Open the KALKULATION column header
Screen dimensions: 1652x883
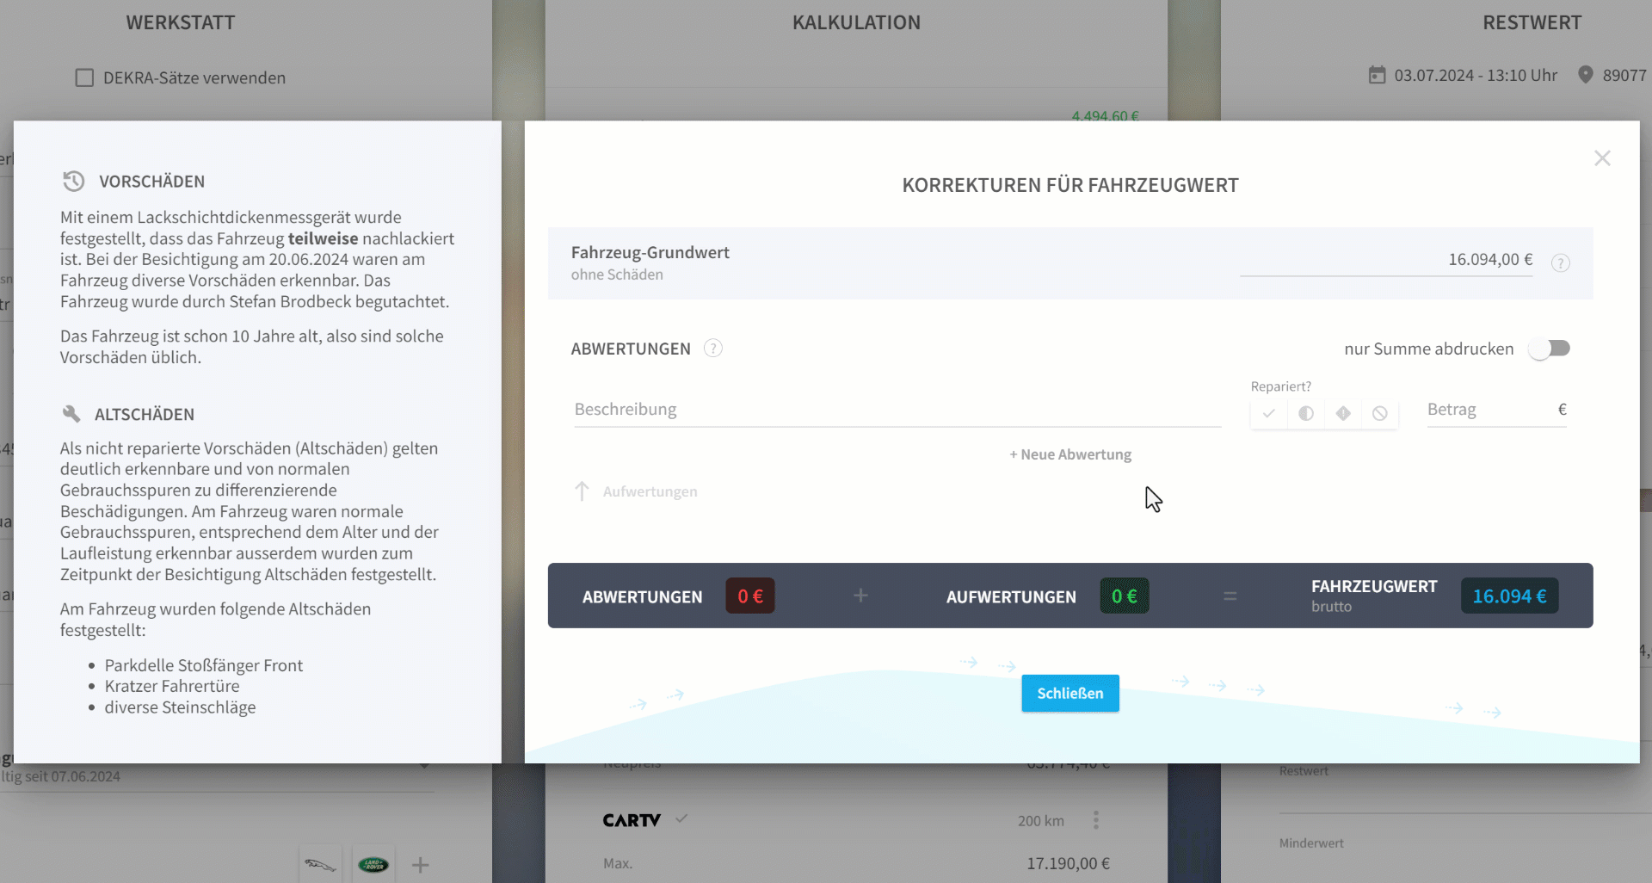click(856, 23)
